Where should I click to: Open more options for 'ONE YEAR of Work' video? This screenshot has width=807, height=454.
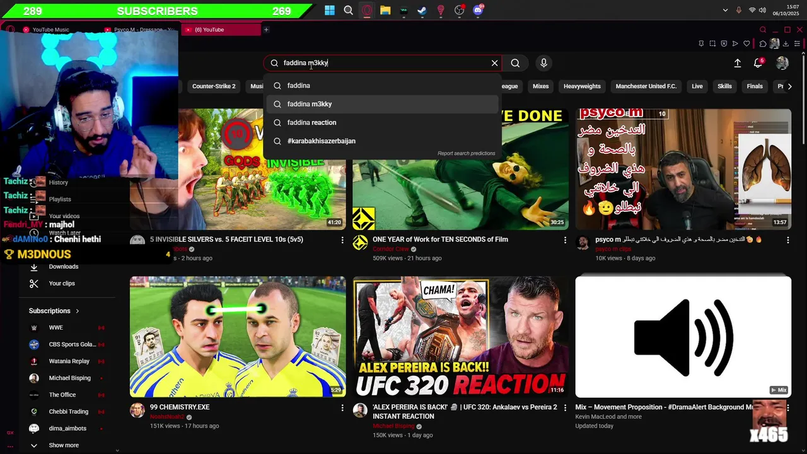coord(565,240)
